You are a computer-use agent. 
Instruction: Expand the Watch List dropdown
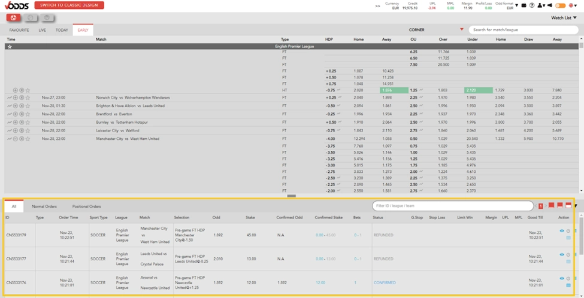click(x=564, y=17)
